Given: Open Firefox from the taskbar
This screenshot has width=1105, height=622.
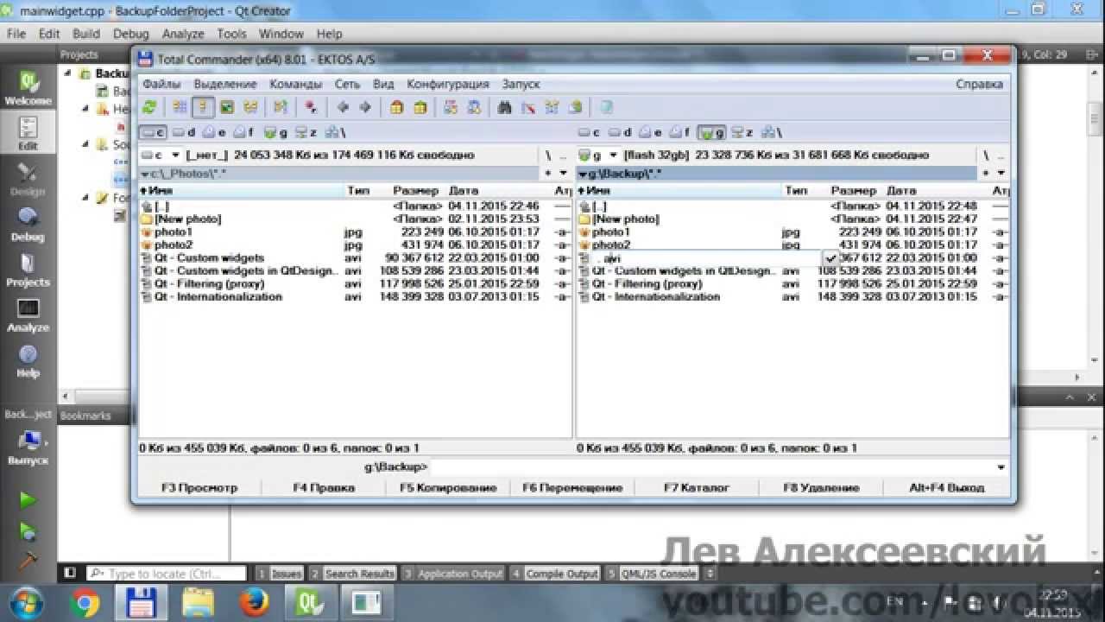Looking at the screenshot, I should click(253, 602).
